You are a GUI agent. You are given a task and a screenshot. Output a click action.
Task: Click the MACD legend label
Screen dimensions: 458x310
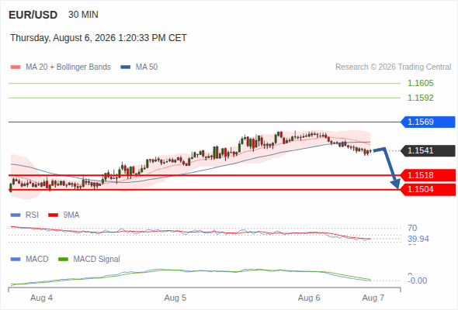pos(36,259)
